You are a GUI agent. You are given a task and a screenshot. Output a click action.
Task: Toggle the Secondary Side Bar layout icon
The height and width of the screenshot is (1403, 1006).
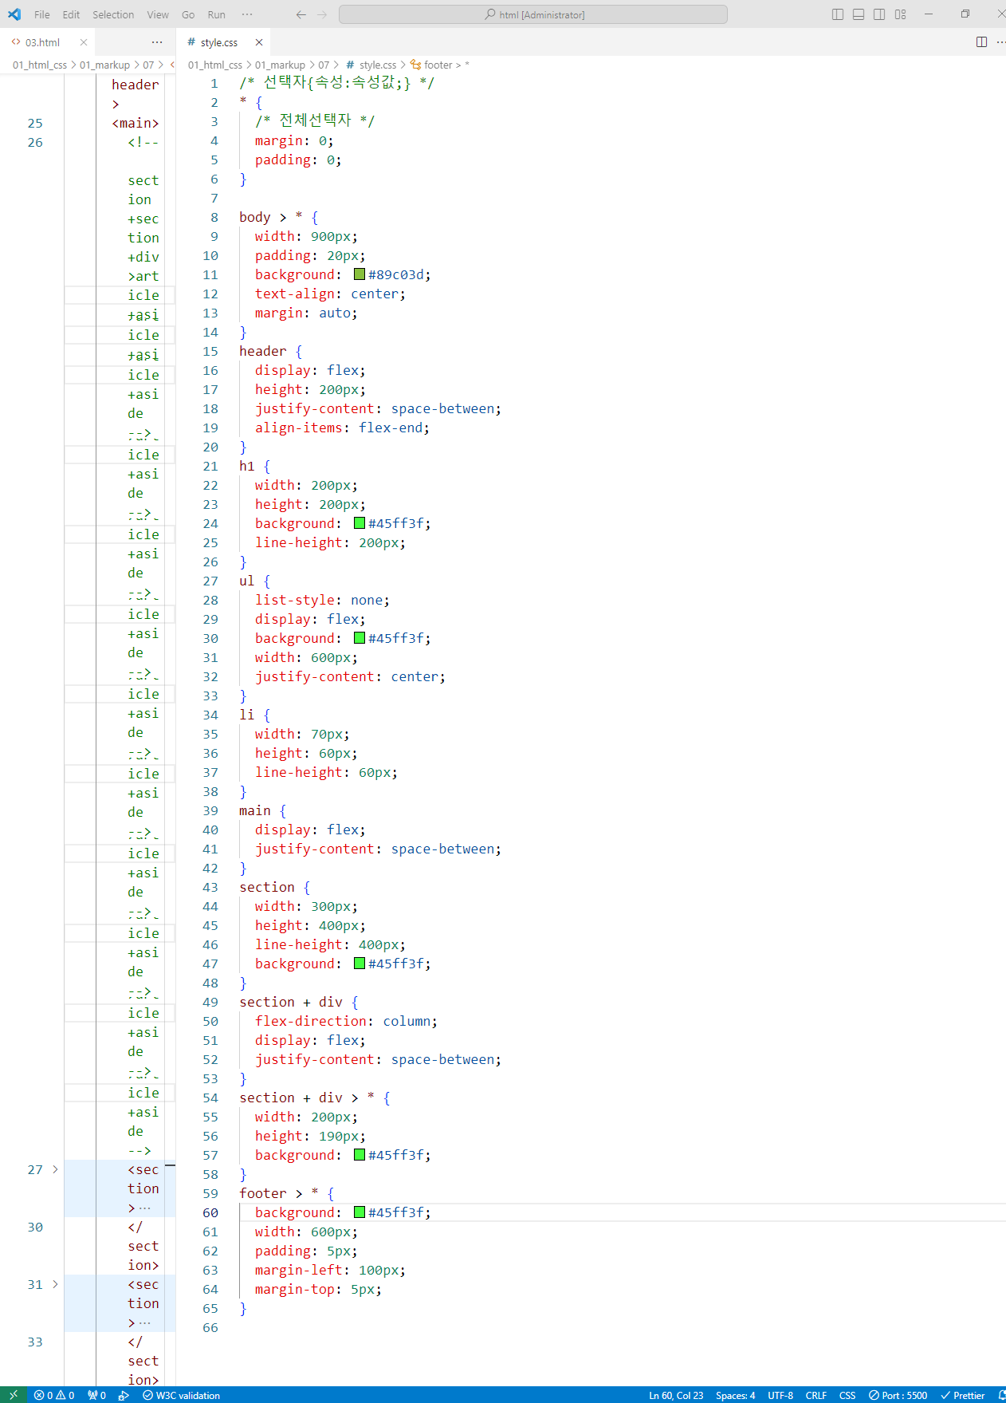tap(879, 14)
